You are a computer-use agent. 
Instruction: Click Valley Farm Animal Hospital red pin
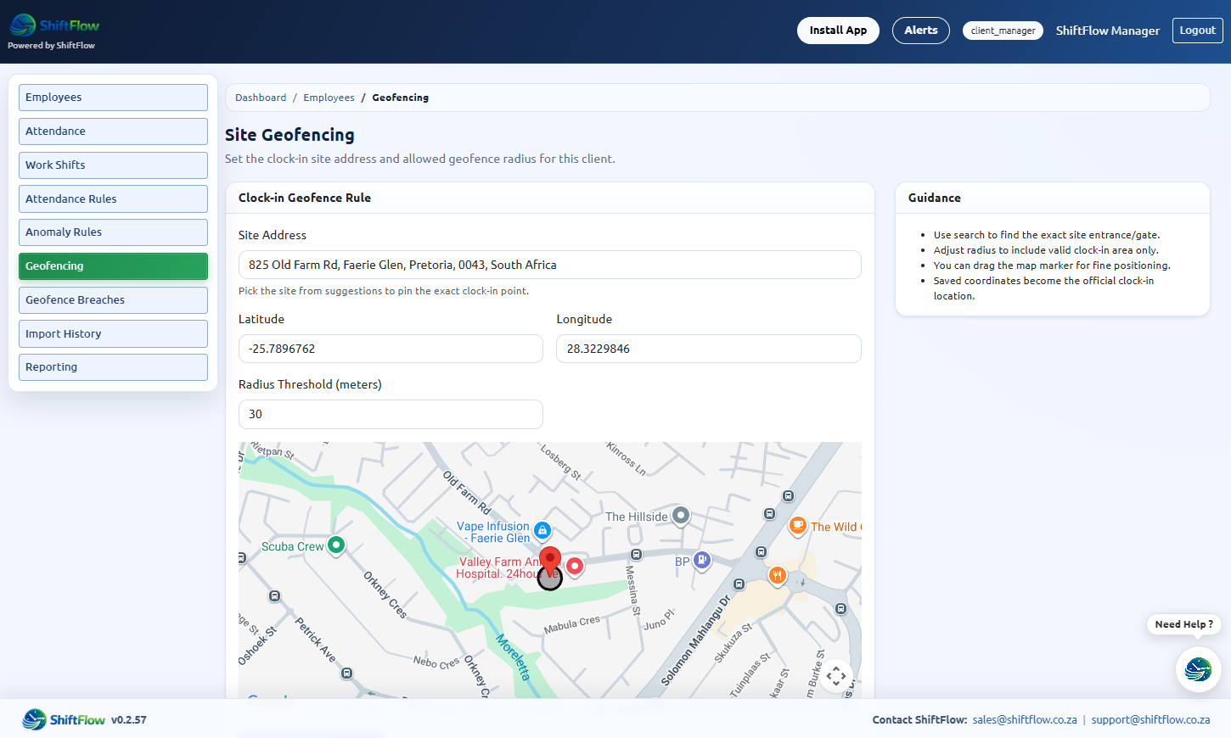575,566
